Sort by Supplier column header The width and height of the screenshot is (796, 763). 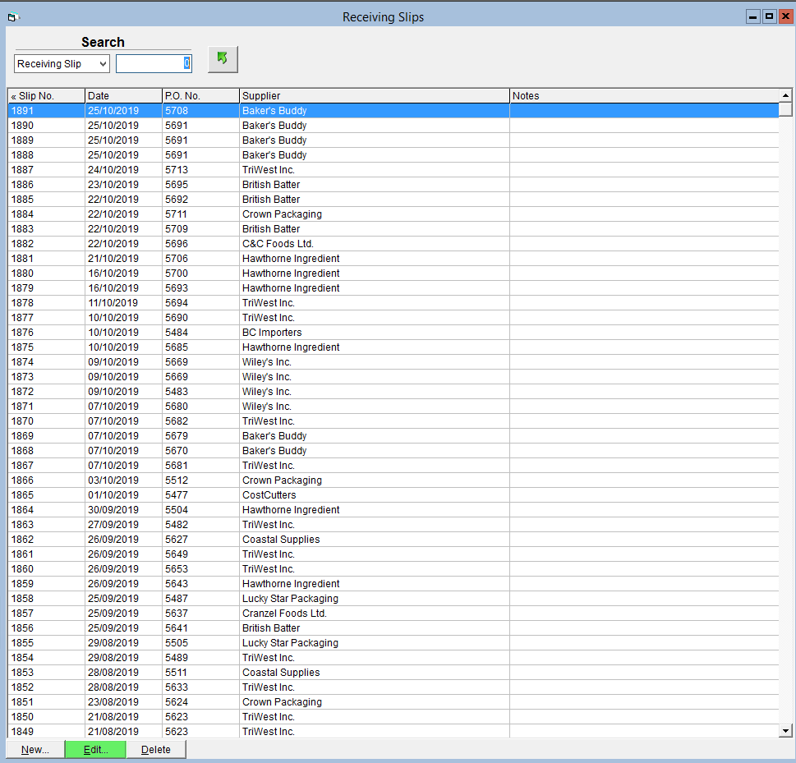pos(374,96)
